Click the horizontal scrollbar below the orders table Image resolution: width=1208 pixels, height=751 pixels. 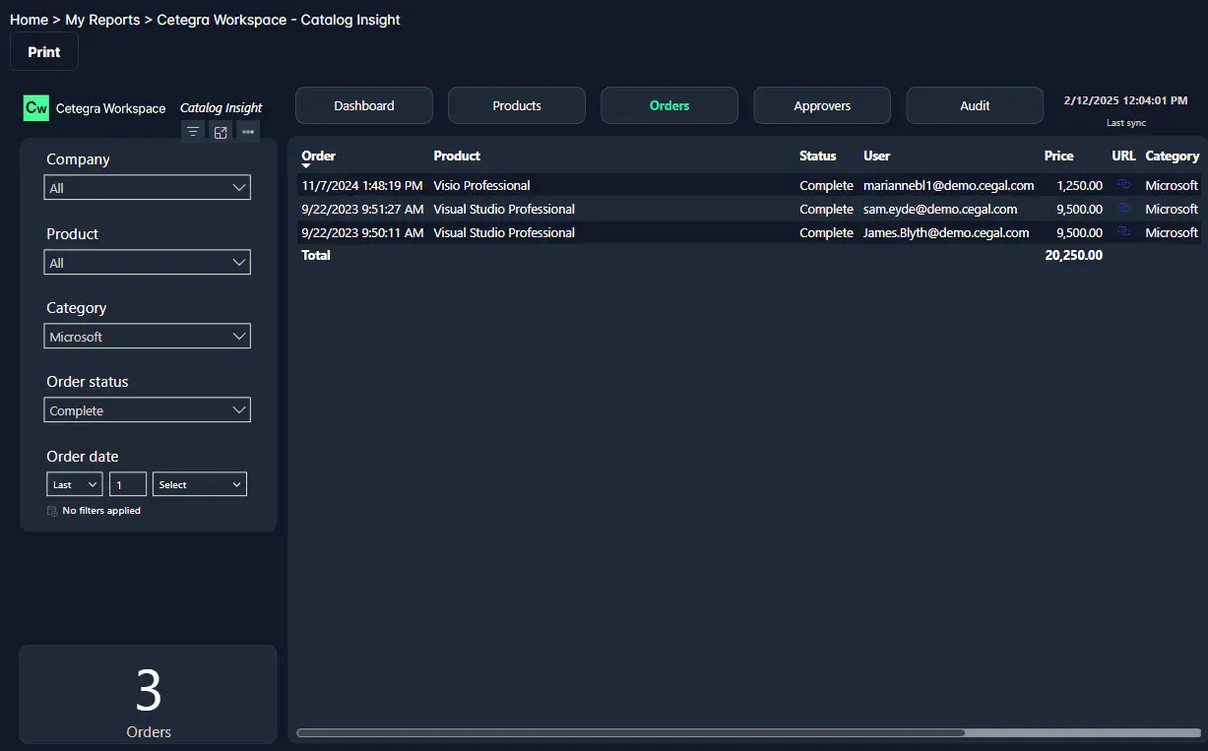pyautogui.click(x=630, y=732)
